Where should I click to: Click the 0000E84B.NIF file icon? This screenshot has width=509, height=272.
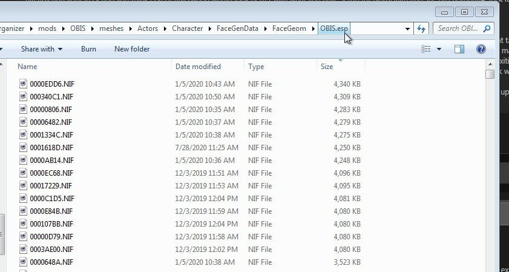pos(23,211)
